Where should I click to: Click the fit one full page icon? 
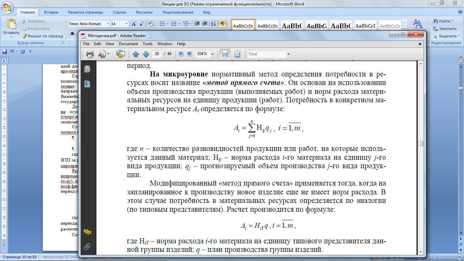(x=237, y=54)
